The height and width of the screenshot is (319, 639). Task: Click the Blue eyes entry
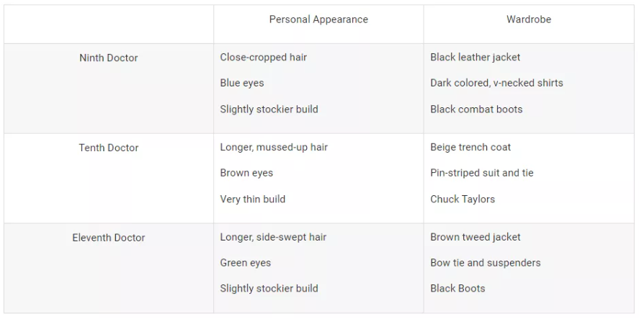point(242,83)
